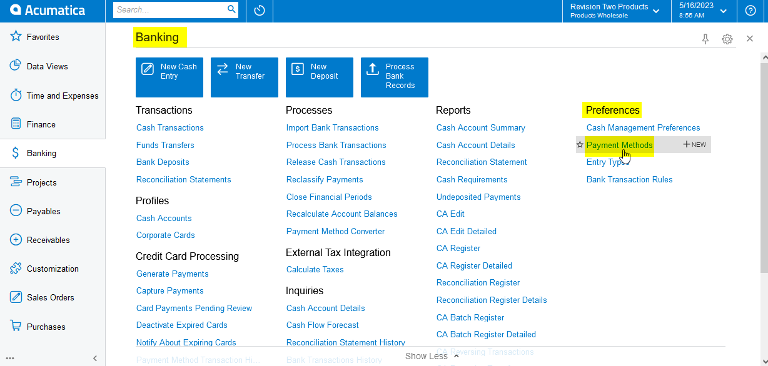The height and width of the screenshot is (366, 768).
Task: Click the vertical scrollbar of Banking menu
Action: coord(764,169)
